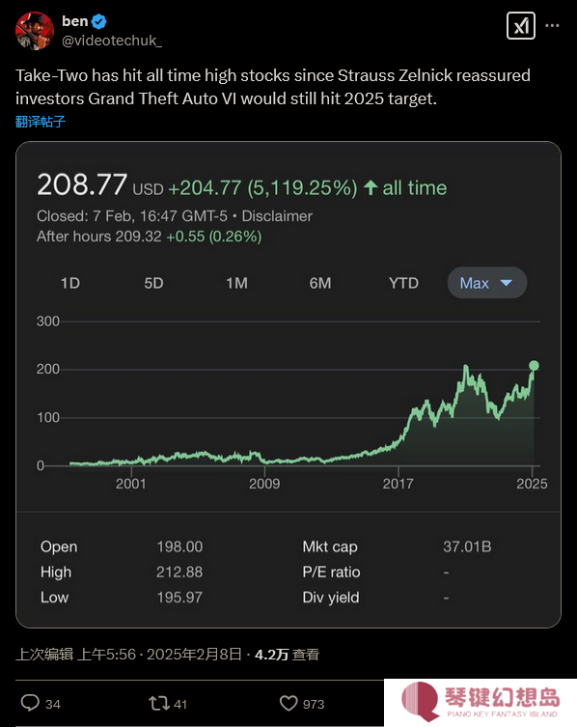The height and width of the screenshot is (727, 577).
Task: Select the 1D range tab
Action: [x=70, y=283]
